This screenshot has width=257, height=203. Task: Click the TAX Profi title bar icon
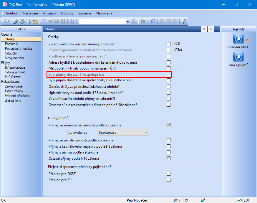(5, 4)
